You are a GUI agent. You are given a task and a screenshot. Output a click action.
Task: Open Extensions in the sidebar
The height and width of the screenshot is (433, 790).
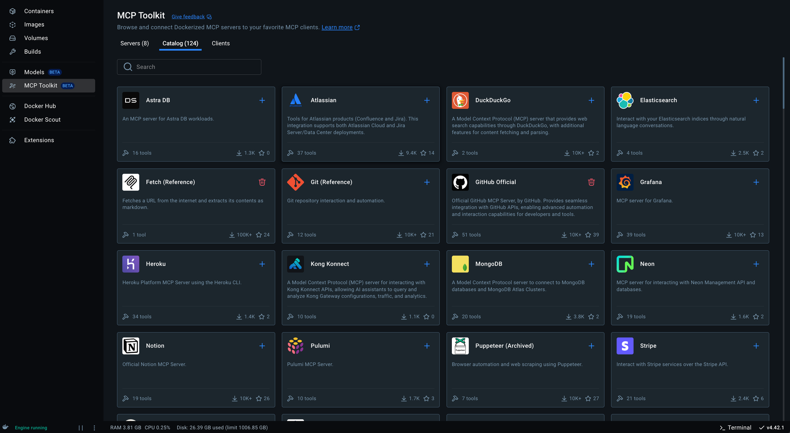39,140
